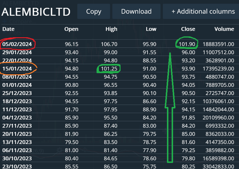Image resolution: width=239 pixels, height=169 pixels.
Task: Click the volume 14842044.00
Action: (218, 110)
